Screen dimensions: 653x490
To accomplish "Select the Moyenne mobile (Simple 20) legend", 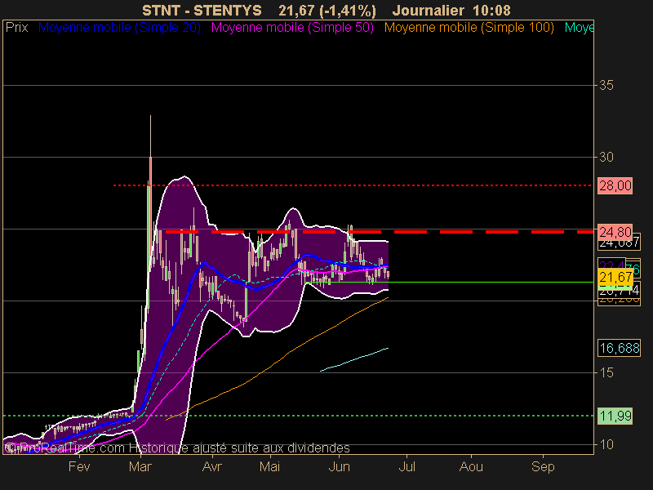I will coord(119,28).
